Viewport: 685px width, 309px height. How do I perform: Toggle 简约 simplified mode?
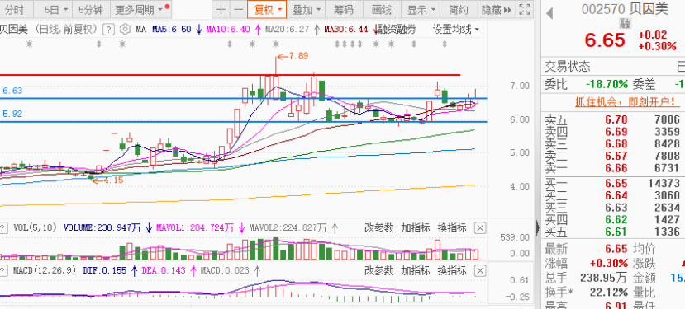click(458, 10)
